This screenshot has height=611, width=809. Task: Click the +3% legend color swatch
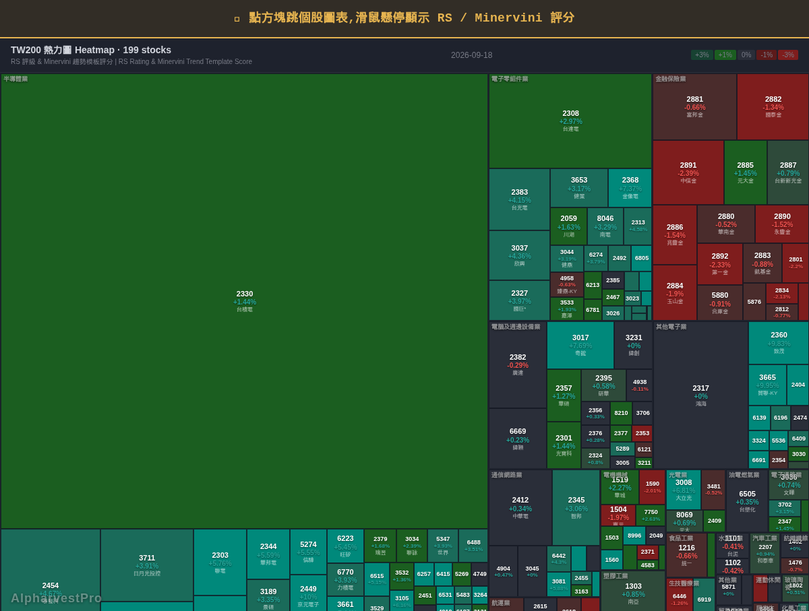click(702, 55)
